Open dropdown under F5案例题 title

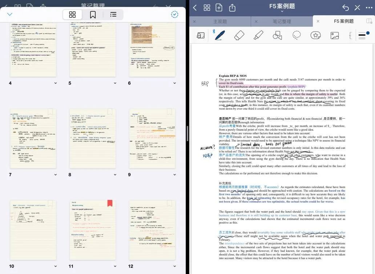click(282, 12)
